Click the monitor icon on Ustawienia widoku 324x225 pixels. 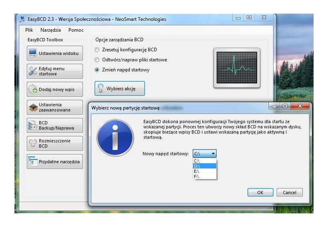tap(33, 53)
